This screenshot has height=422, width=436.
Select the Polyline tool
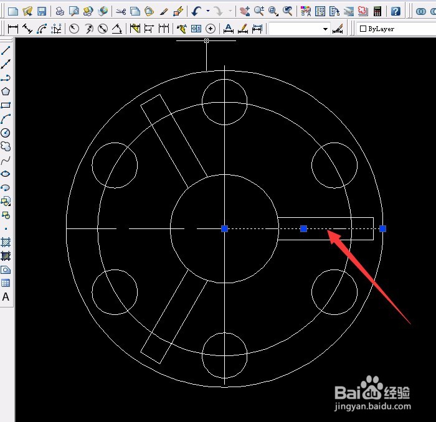(x=6, y=78)
